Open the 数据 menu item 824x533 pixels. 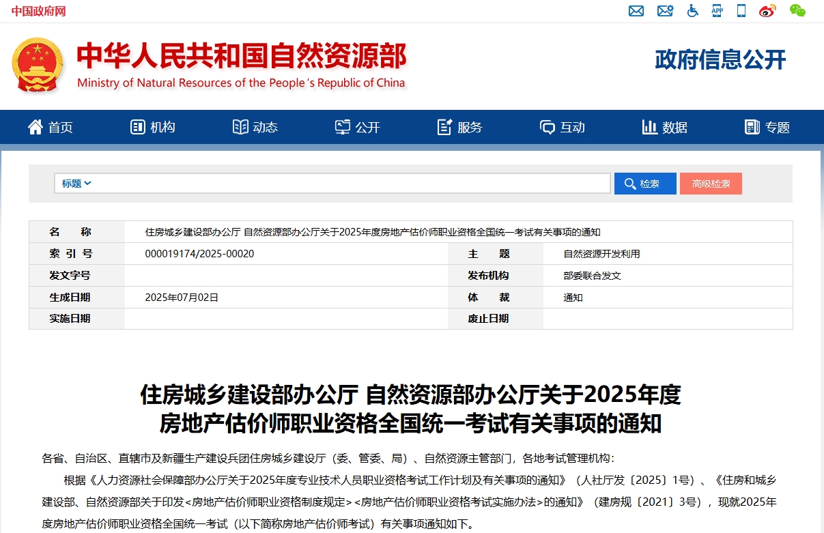[x=665, y=127]
